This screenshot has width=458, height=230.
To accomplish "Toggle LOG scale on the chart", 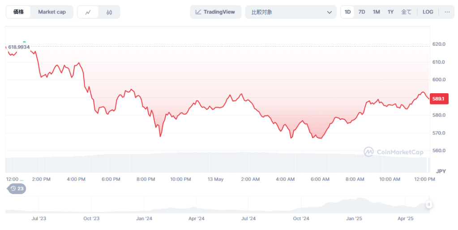I will pyautogui.click(x=428, y=12).
